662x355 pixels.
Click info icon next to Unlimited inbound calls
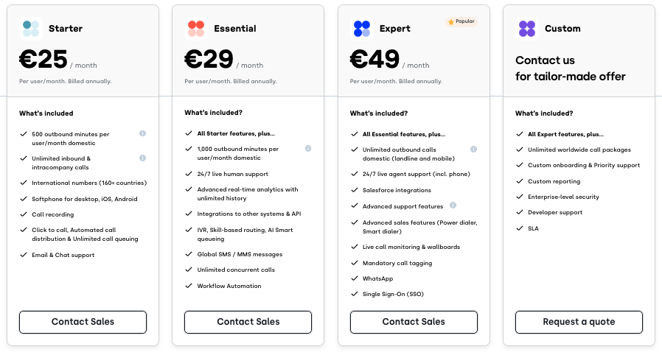click(142, 158)
